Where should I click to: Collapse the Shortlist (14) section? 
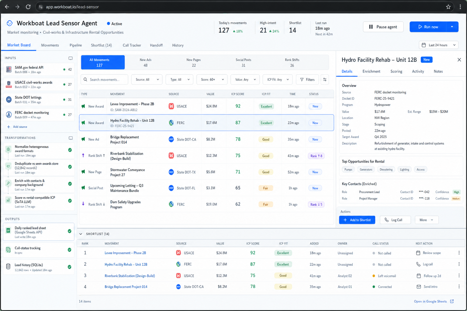point(81,234)
